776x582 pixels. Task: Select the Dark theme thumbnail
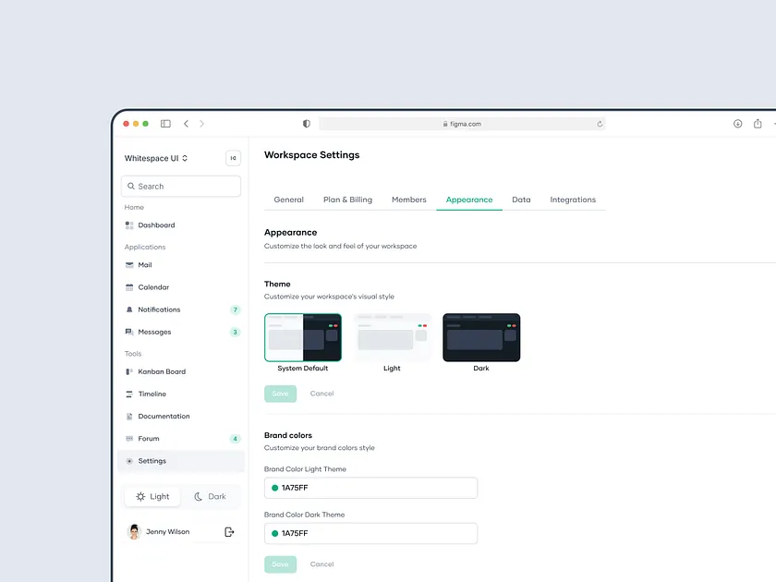(481, 337)
